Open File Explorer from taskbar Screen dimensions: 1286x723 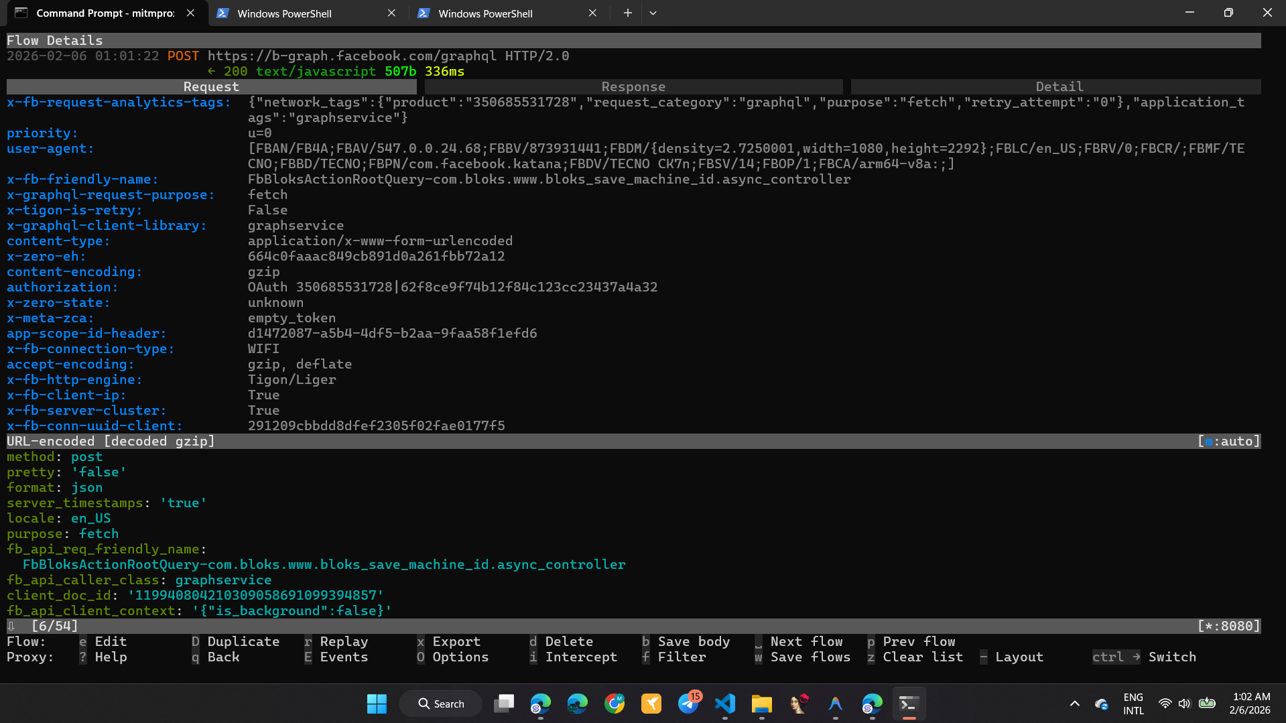762,704
